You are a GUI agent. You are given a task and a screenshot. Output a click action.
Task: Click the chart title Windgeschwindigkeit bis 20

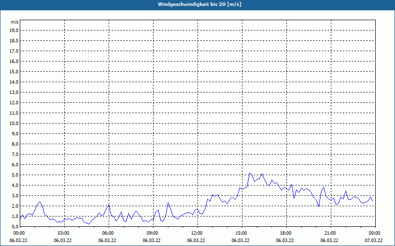coord(199,4)
